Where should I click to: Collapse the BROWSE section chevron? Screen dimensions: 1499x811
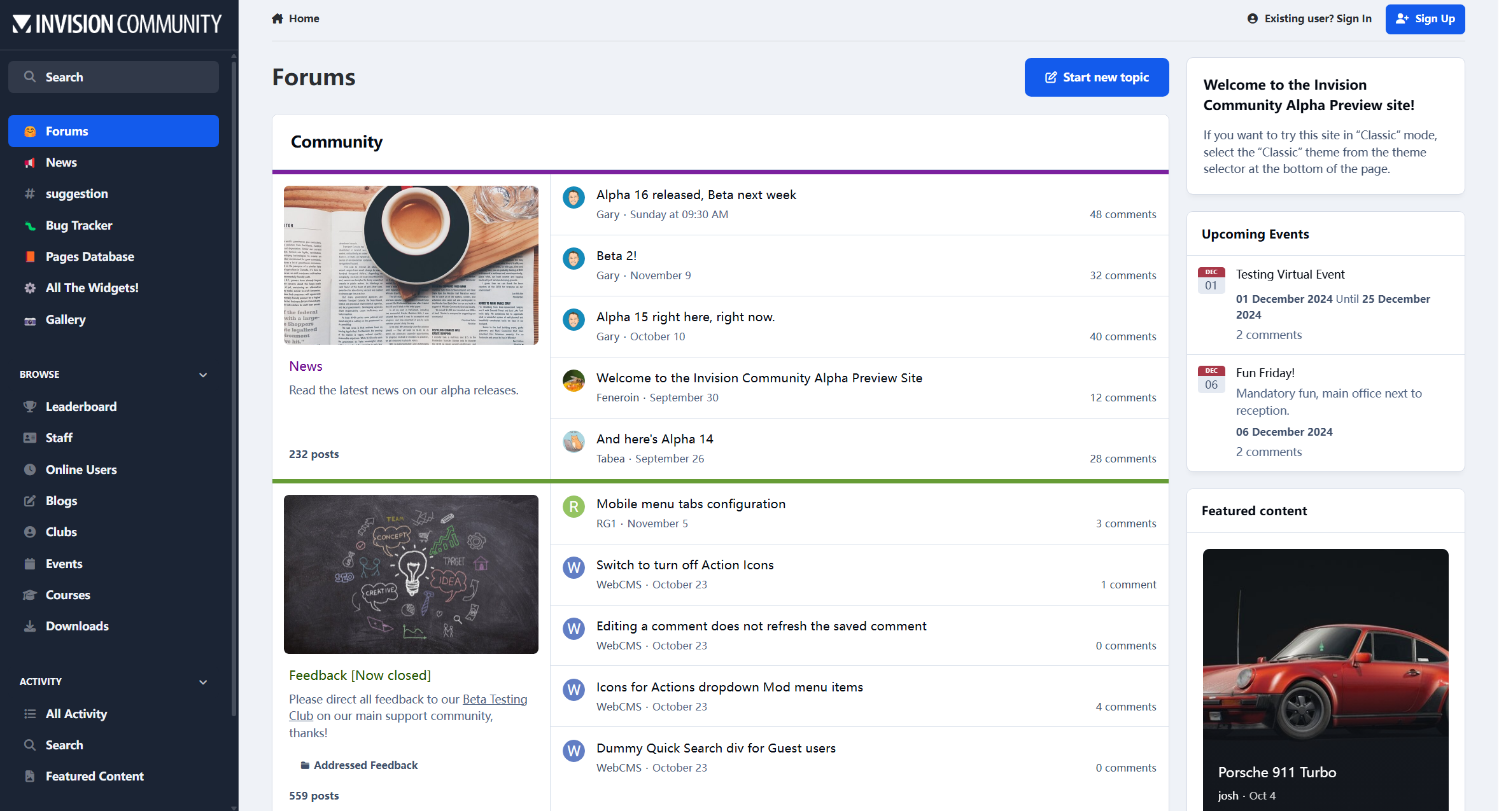[x=203, y=375]
